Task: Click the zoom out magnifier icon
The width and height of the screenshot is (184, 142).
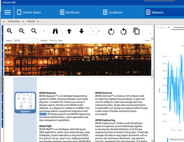Action: click(22, 31)
